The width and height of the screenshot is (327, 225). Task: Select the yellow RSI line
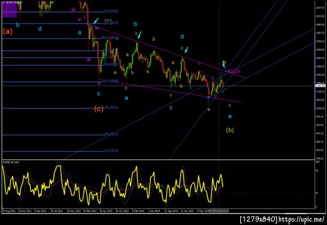click(x=137, y=167)
